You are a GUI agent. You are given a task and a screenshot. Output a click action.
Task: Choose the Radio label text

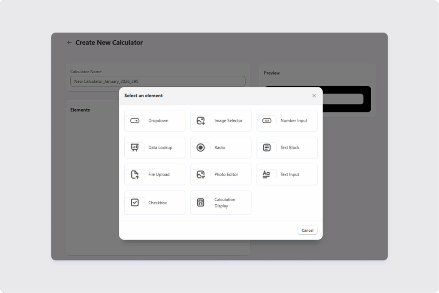219,148
